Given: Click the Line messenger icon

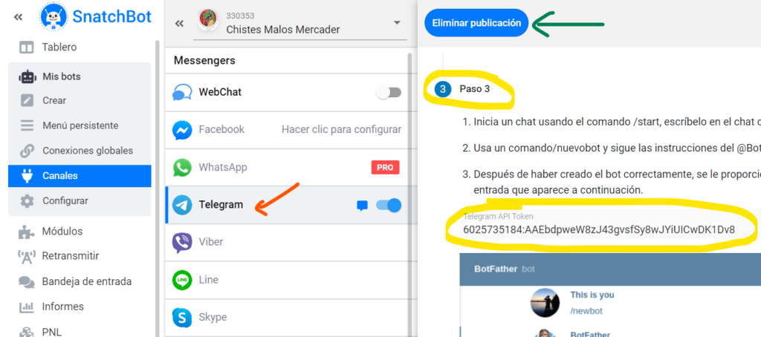Looking at the screenshot, I should pyautogui.click(x=182, y=280).
